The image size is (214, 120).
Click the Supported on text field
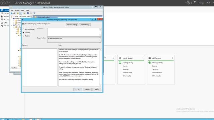pos(73,40)
